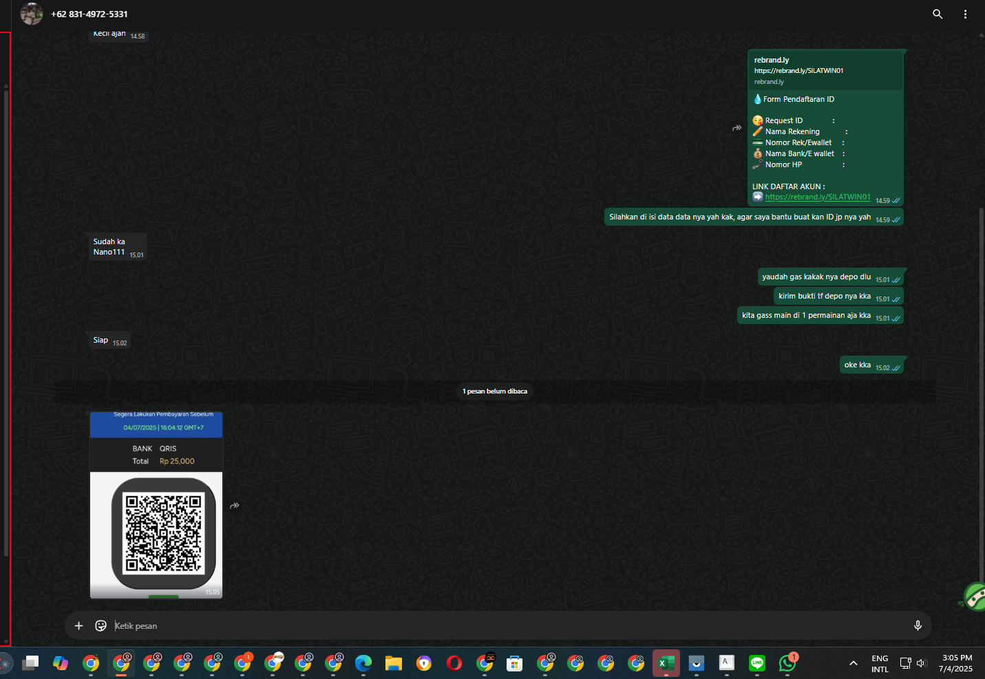This screenshot has height=679, width=985.
Task: Select the 'Sudah ka Nano111' message
Action: point(118,247)
